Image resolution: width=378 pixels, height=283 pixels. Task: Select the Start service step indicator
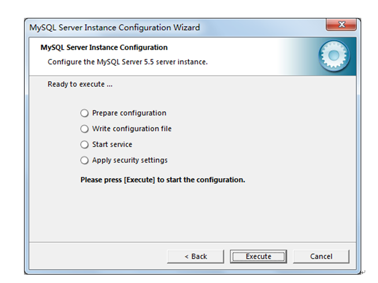coord(84,144)
